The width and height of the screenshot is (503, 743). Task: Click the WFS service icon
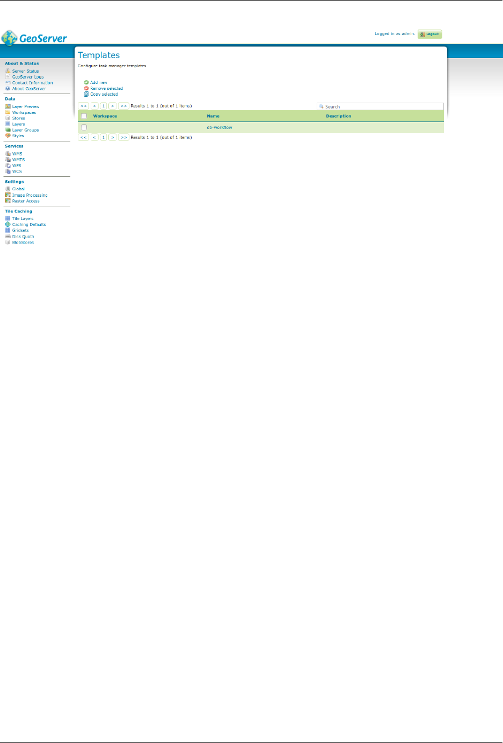(x=8, y=166)
